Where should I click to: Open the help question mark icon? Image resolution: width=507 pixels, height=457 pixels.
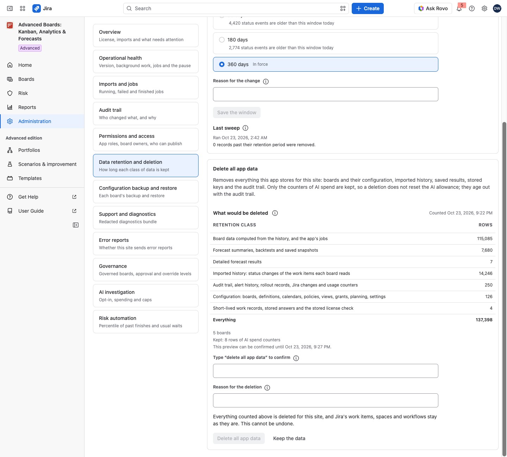click(472, 8)
